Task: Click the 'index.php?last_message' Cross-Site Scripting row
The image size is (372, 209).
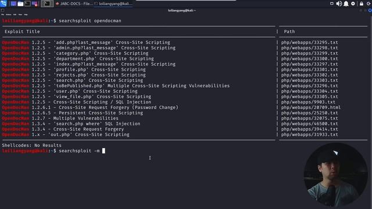Action: (89, 64)
